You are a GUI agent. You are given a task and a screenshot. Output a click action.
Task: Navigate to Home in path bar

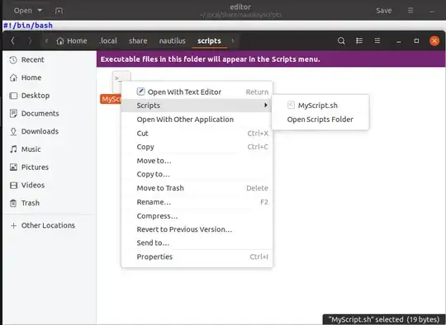click(72, 41)
